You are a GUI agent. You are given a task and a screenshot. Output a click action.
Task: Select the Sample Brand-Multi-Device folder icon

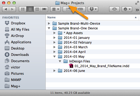(x=55, y=24)
